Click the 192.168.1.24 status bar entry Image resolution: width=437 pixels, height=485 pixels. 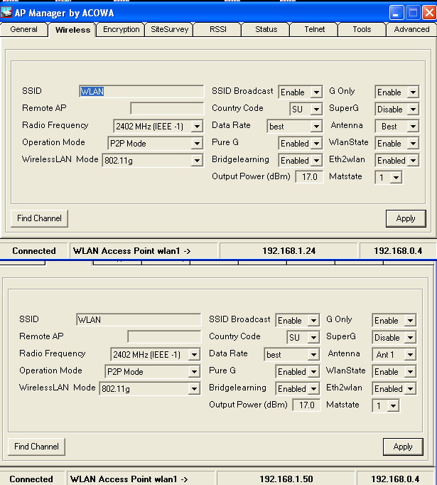pos(288,250)
